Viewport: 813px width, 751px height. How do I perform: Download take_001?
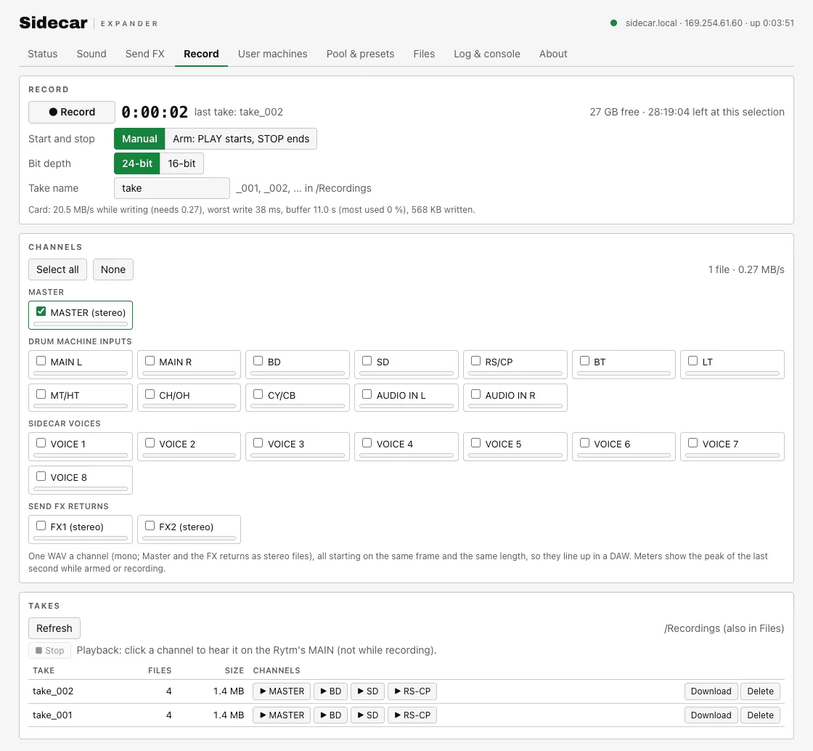pos(711,715)
